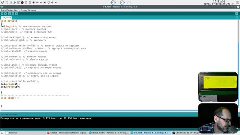Click the void setup() line
This screenshot has width=240, height=135.
pos(9,21)
